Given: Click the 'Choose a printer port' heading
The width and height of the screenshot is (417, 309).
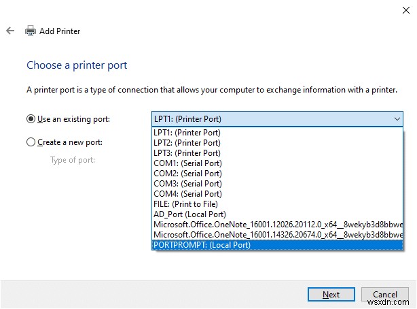Looking at the screenshot, I should (77, 65).
